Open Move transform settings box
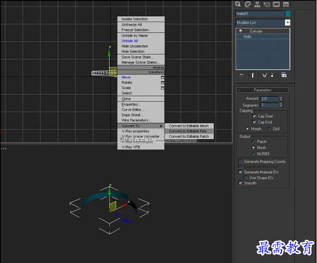 [x=162, y=77]
